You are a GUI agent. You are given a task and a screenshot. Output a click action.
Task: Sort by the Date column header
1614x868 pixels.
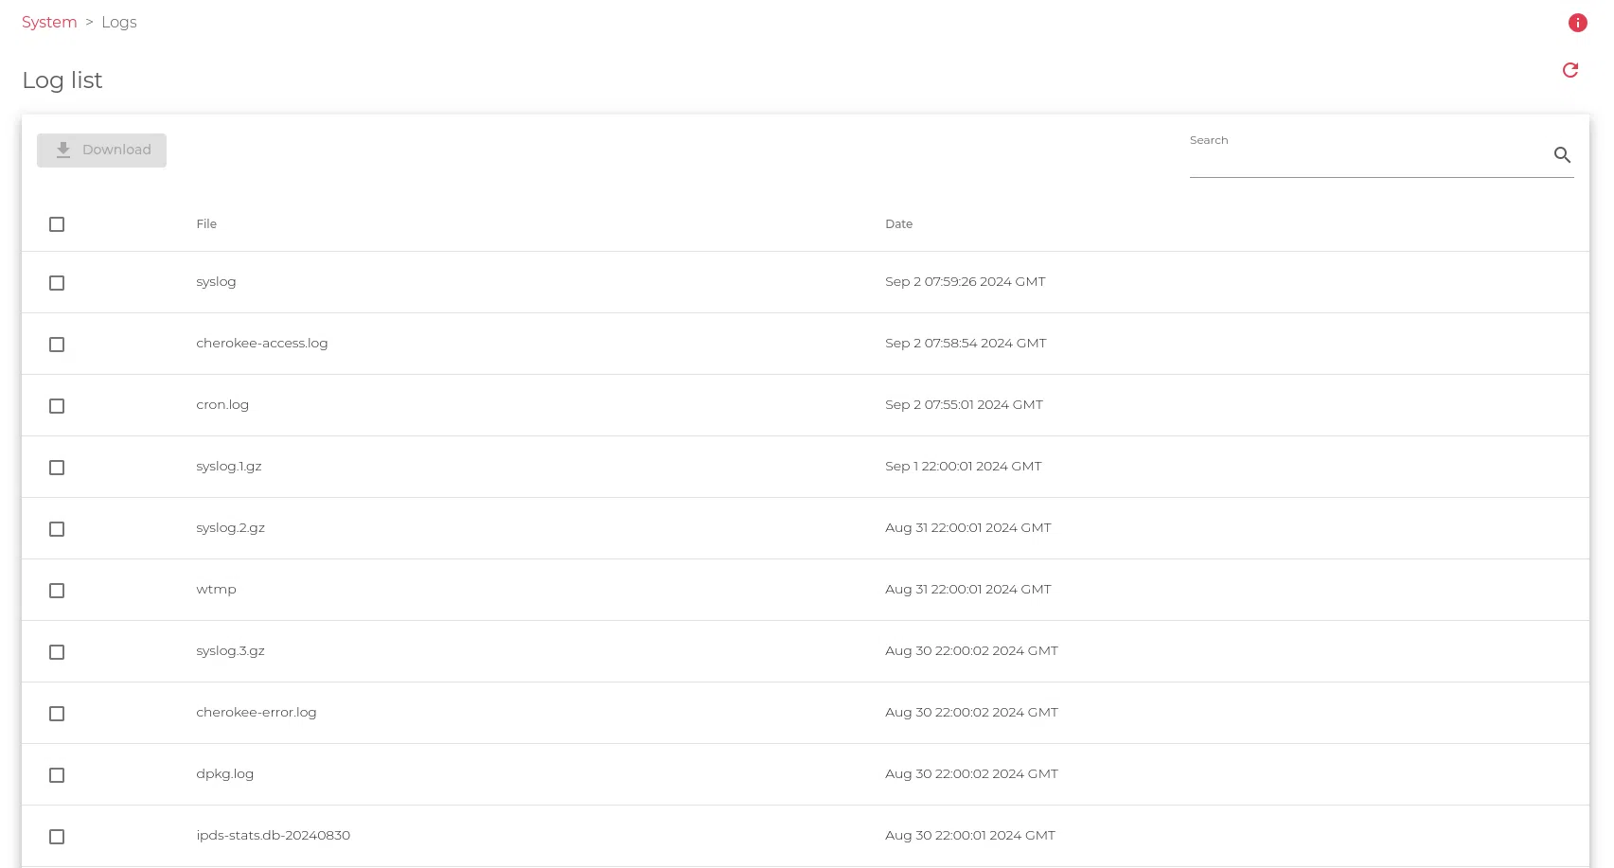(x=898, y=224)
